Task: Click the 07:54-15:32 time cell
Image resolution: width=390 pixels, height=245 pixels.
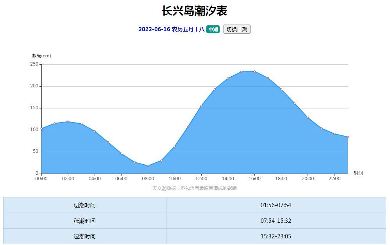Action: (276, 221)
